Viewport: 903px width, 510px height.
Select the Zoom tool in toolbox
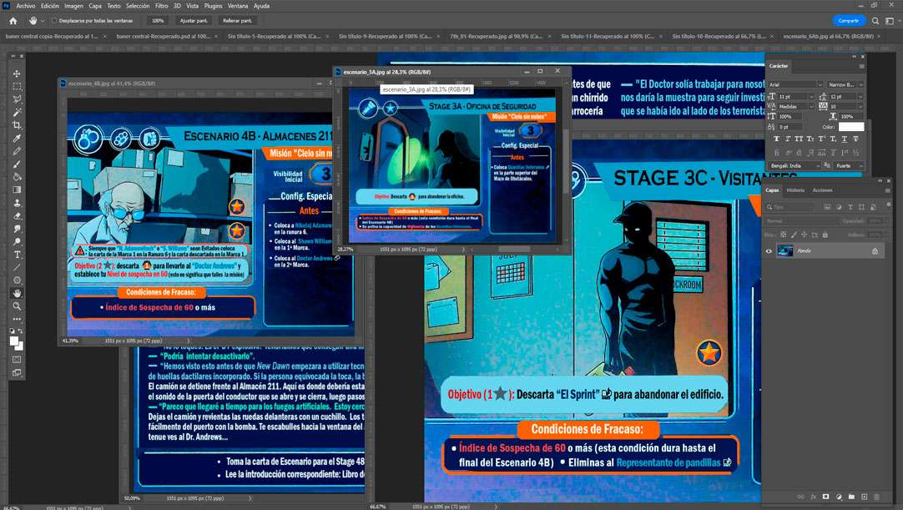point(17,306)
